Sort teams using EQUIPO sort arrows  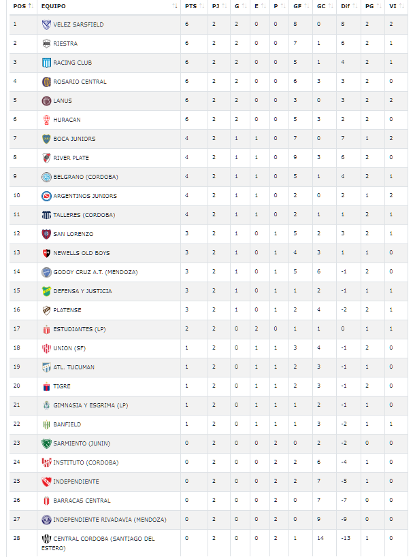click(174, 6)
